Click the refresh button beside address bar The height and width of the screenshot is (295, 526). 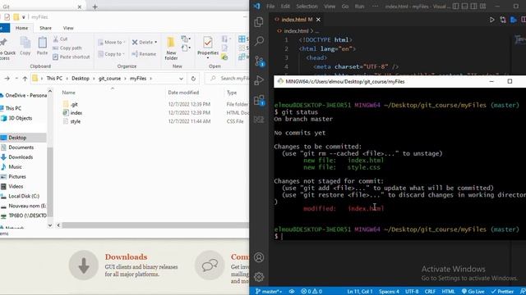click(x=193, y=79)
